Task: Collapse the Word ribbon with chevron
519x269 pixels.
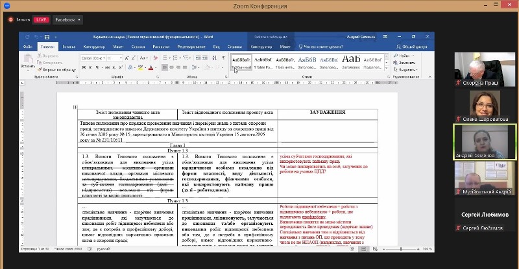Action: (430, 77)
